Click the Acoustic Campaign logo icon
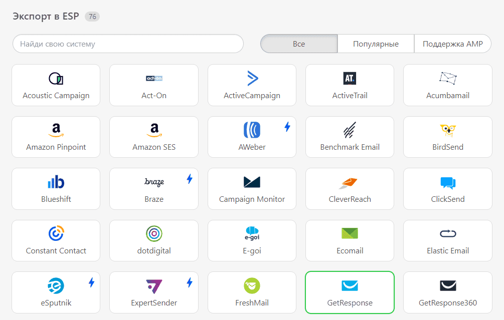Image resolution: width=504 pixels, height=320 pixels. pyautogui.click(x=56, y=79)
